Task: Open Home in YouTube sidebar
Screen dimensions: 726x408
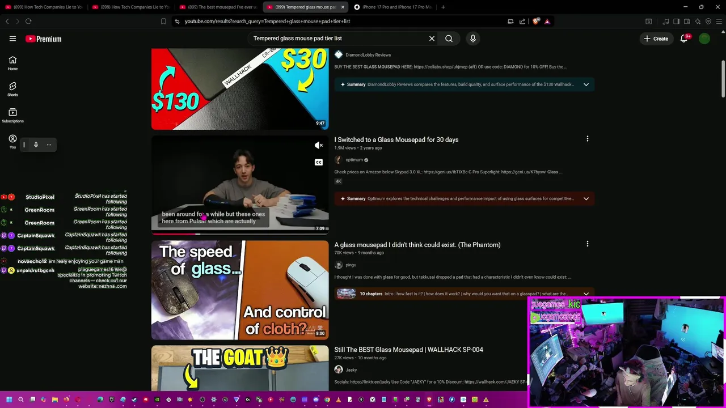Action: 12,63
